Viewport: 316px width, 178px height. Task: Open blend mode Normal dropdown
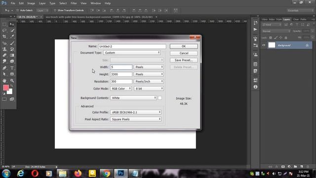pos(276,31)
